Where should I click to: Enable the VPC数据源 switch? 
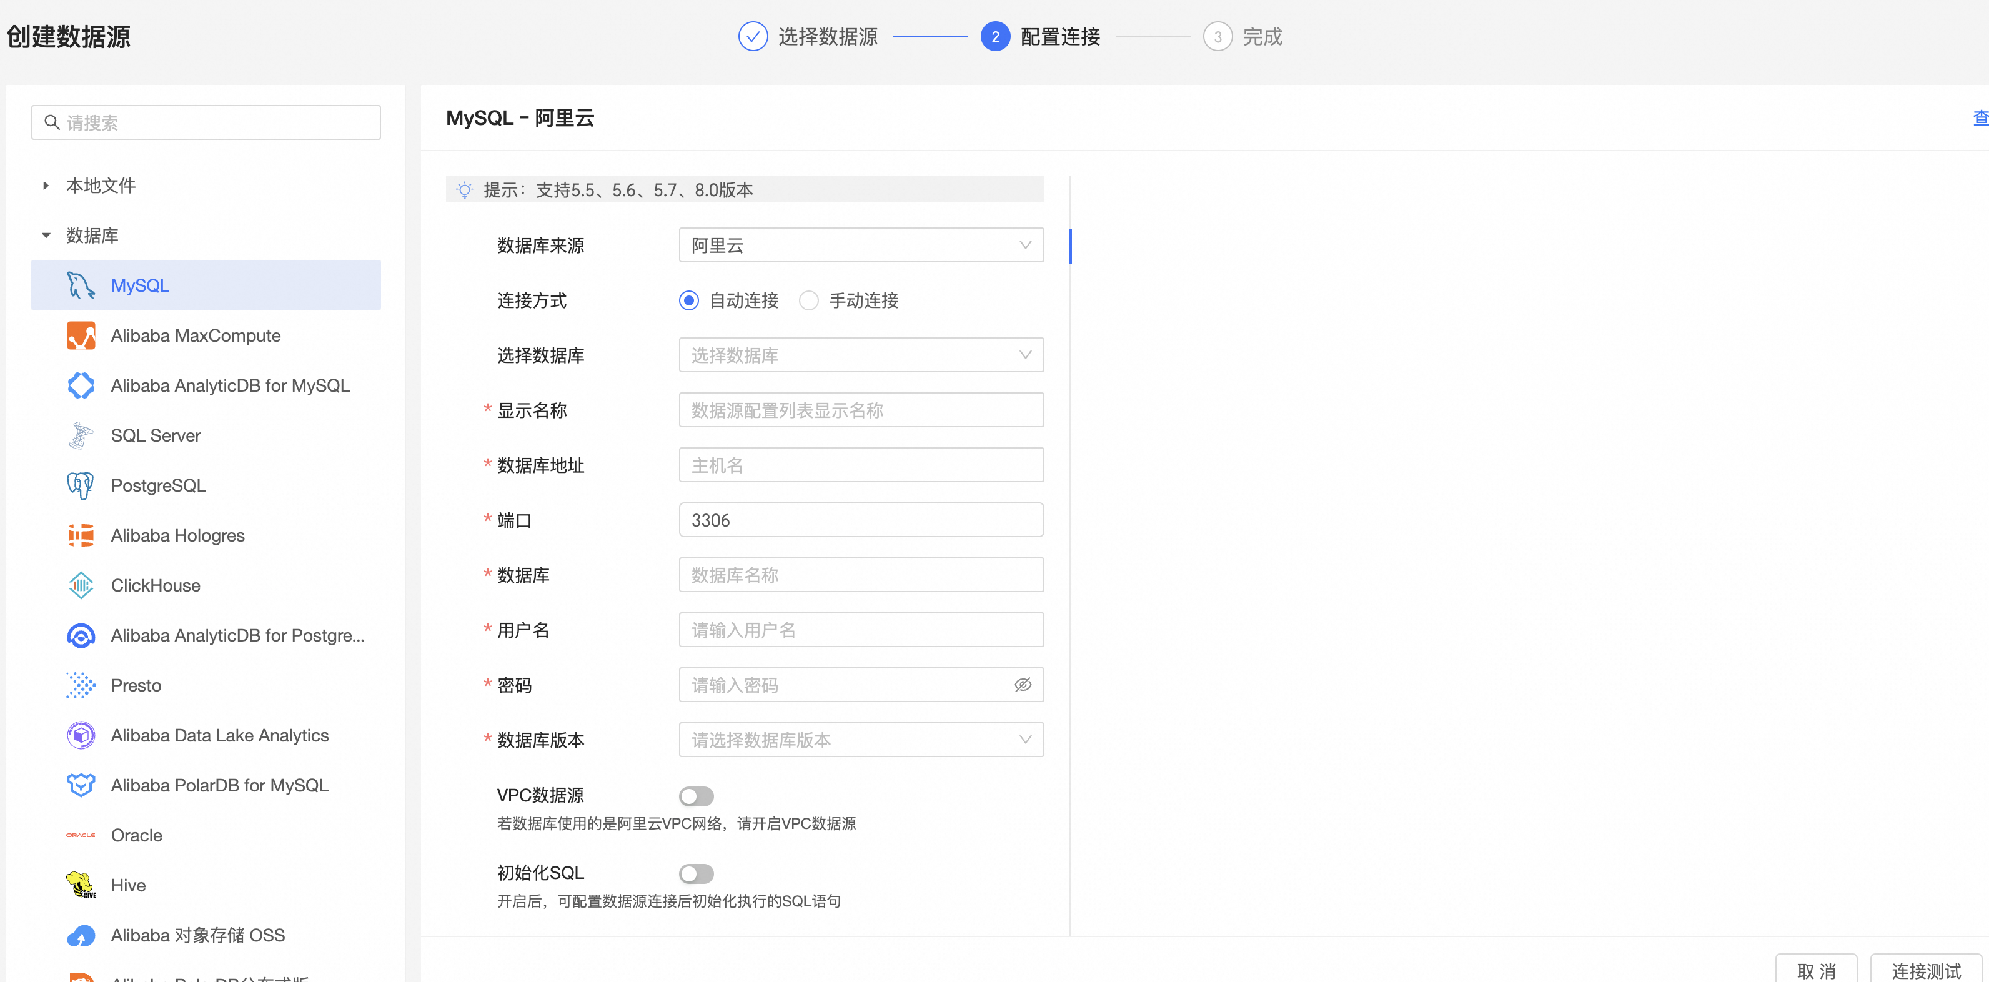coord(696,796)
